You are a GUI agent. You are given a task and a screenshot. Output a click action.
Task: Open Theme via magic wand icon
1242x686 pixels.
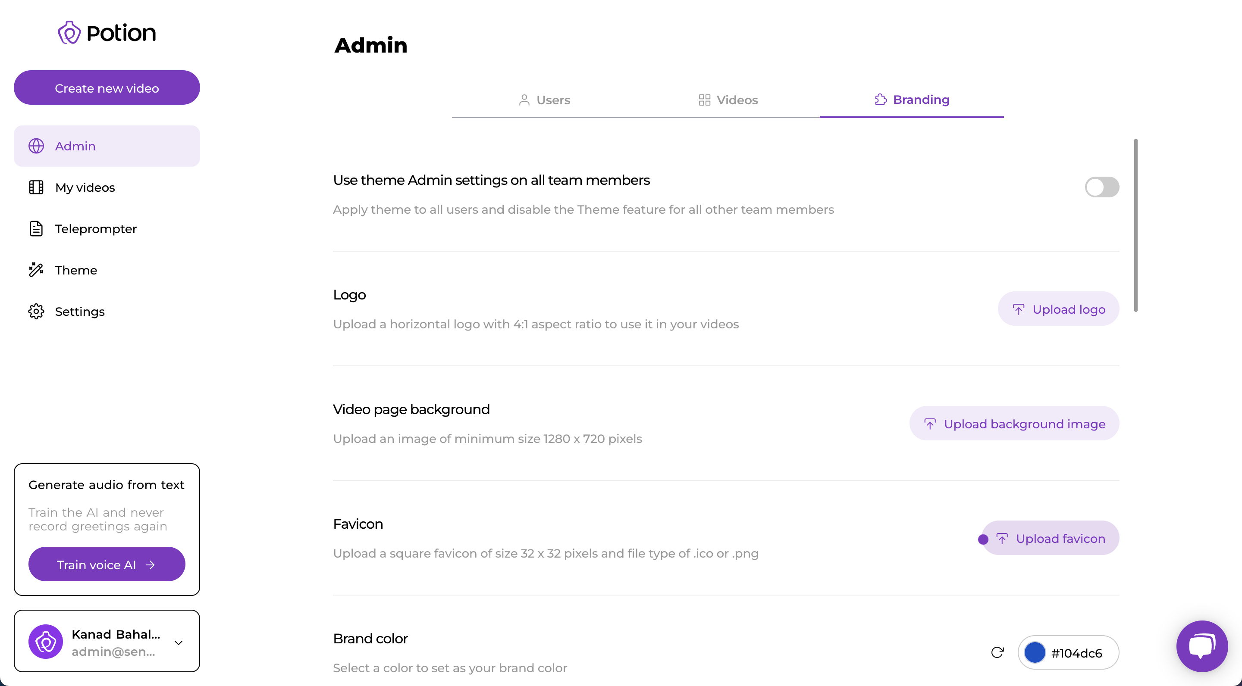[x=36, y=270]
